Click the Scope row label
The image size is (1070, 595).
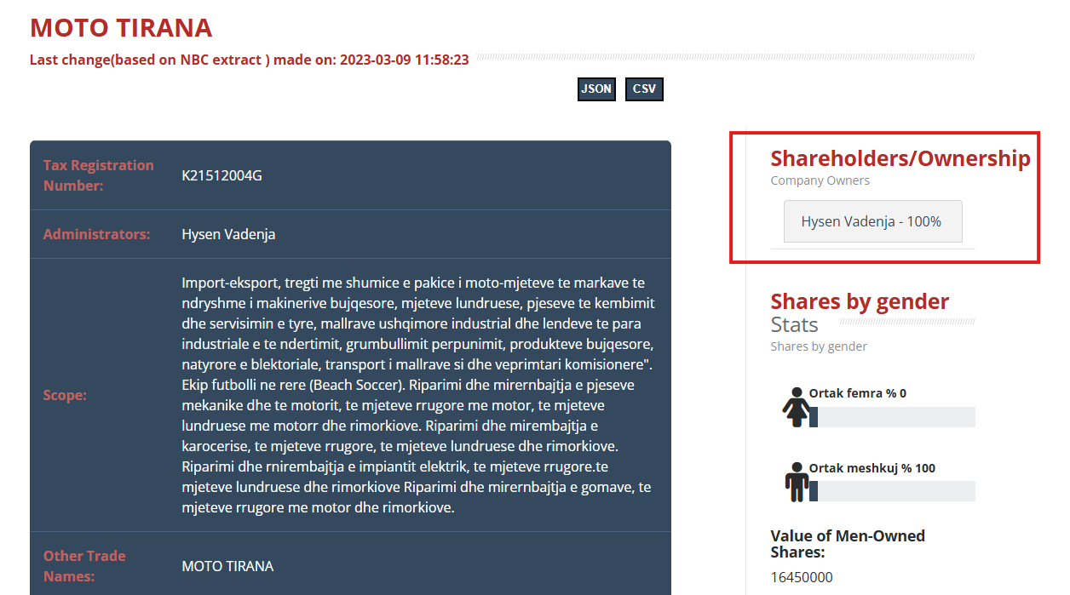click(x=65, y=395)
